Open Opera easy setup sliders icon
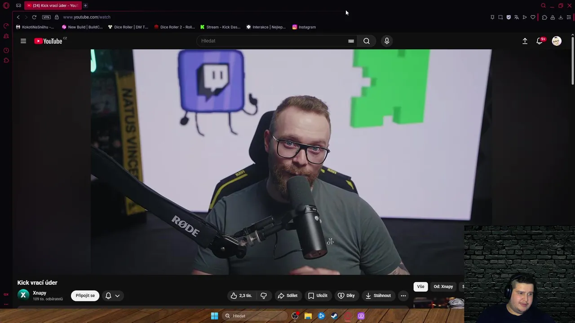This screenshot has height=323, width=575. tap(569, 17)
